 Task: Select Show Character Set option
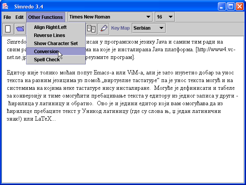point(56,44)
